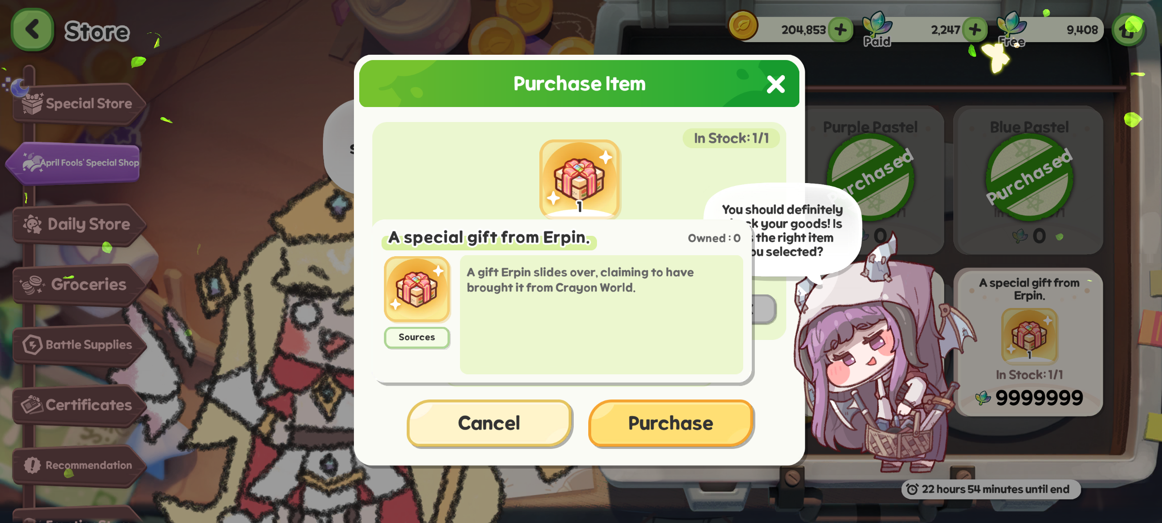Select the special gift from Erpin card
Screen dimensions: 1162x523
tap(1028, 342)
